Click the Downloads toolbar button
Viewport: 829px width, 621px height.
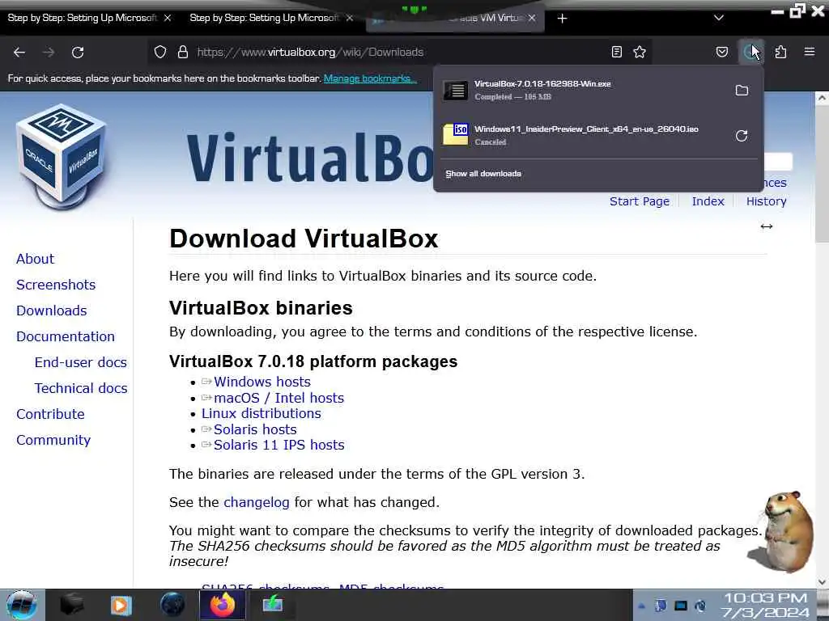pyautogui.click(x=750, y=52)
